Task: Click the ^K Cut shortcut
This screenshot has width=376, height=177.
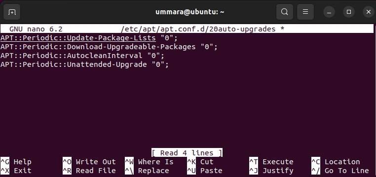Action: click(x=200, y=162)
